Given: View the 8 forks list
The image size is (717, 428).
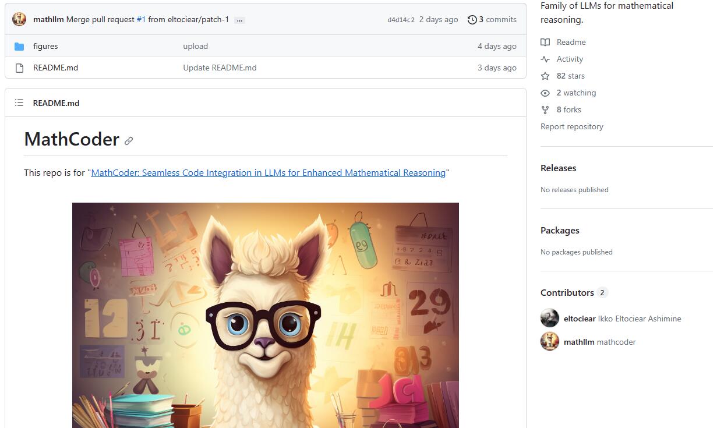Looking at the screenshot, I should coord(568,109).
